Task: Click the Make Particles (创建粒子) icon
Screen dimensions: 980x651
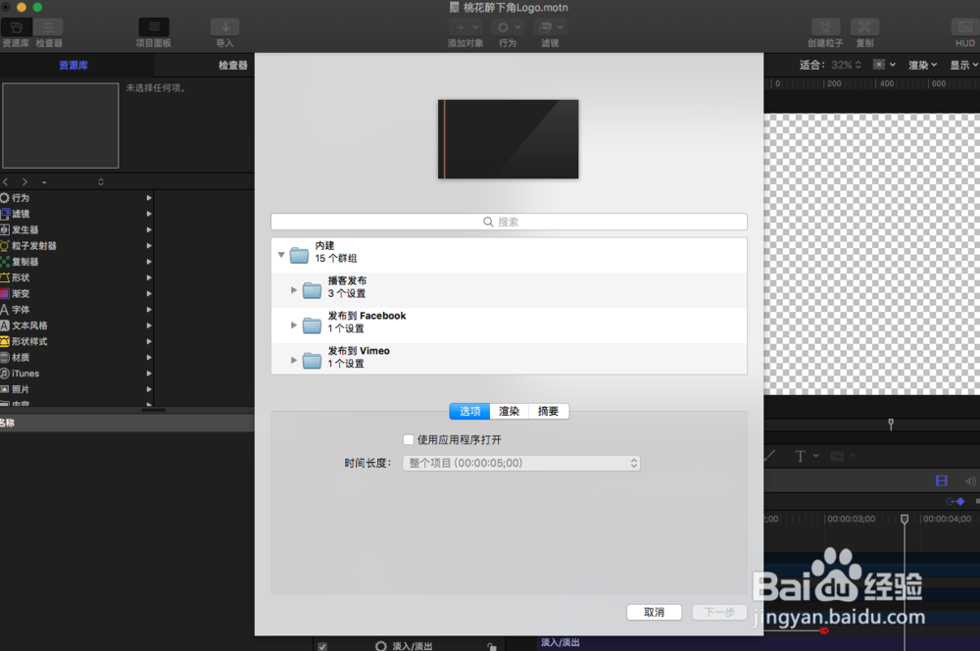Action: 825,26
